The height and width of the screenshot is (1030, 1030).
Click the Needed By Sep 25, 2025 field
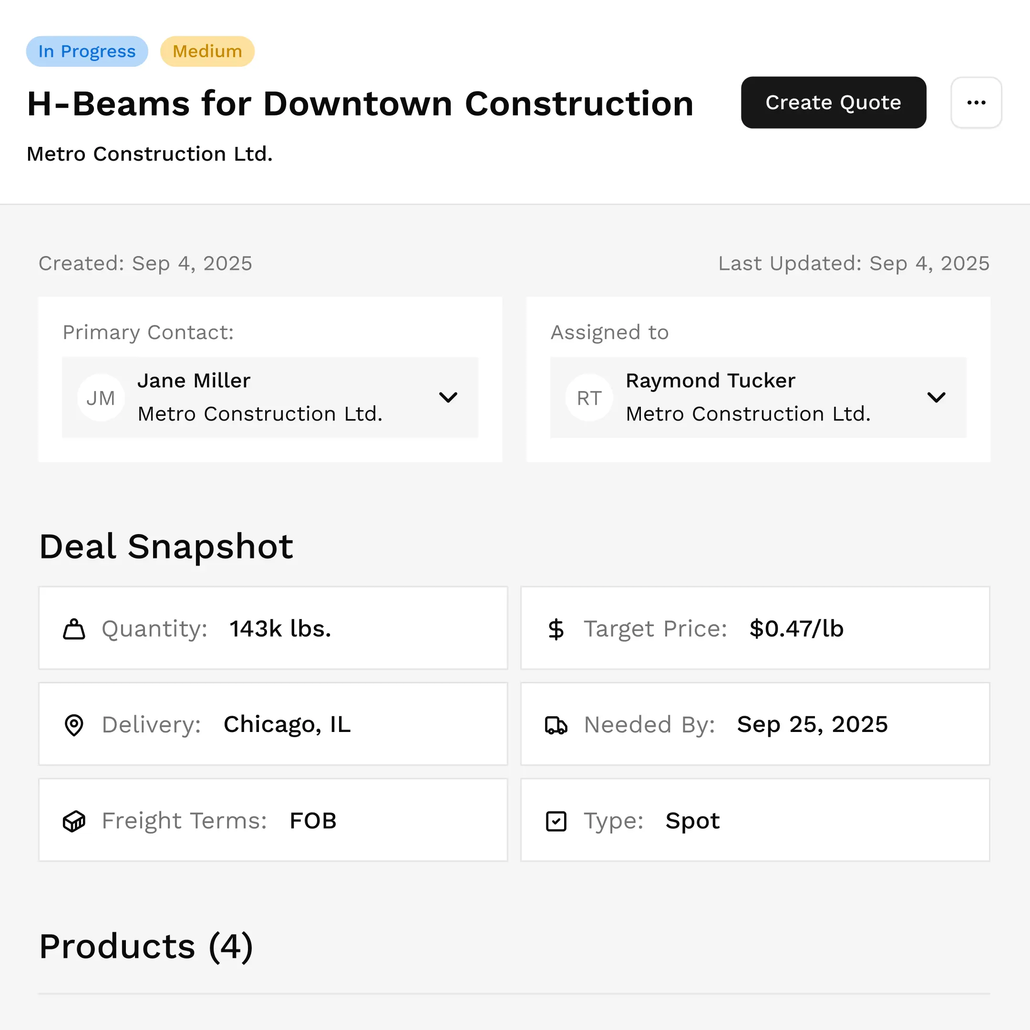(755, 724)
